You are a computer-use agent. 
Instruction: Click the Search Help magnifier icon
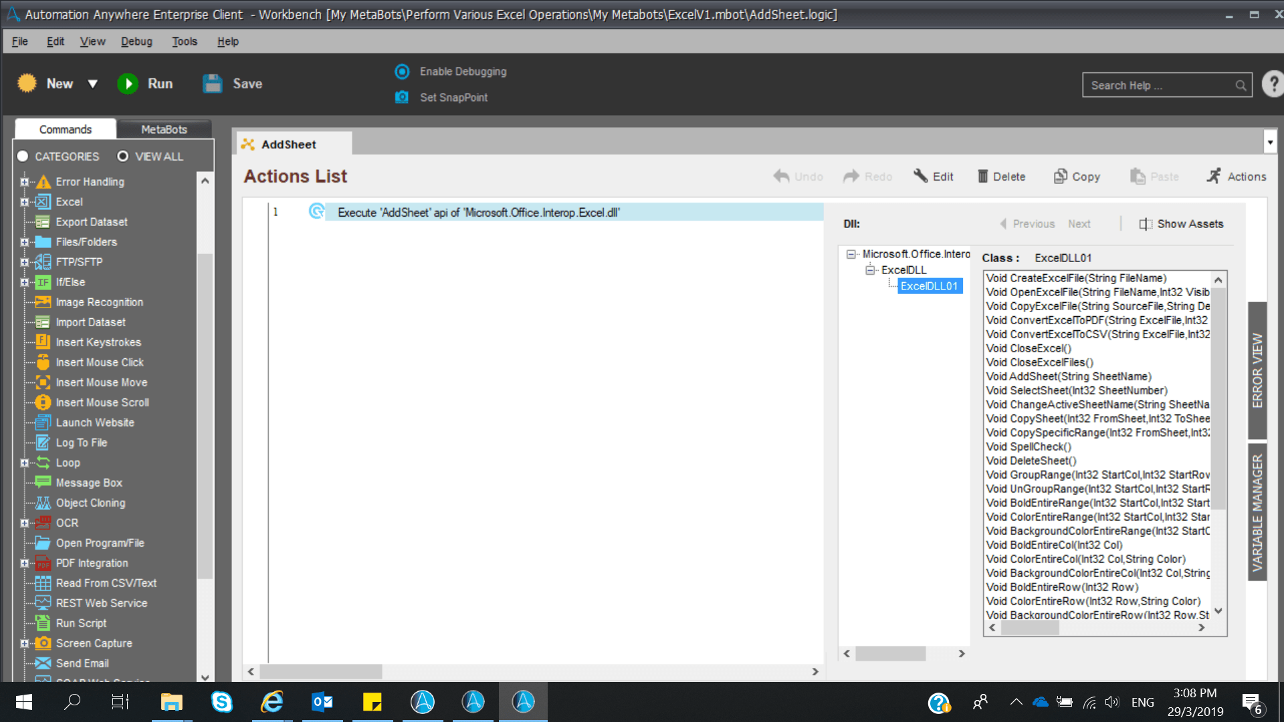pos(1241,86)
